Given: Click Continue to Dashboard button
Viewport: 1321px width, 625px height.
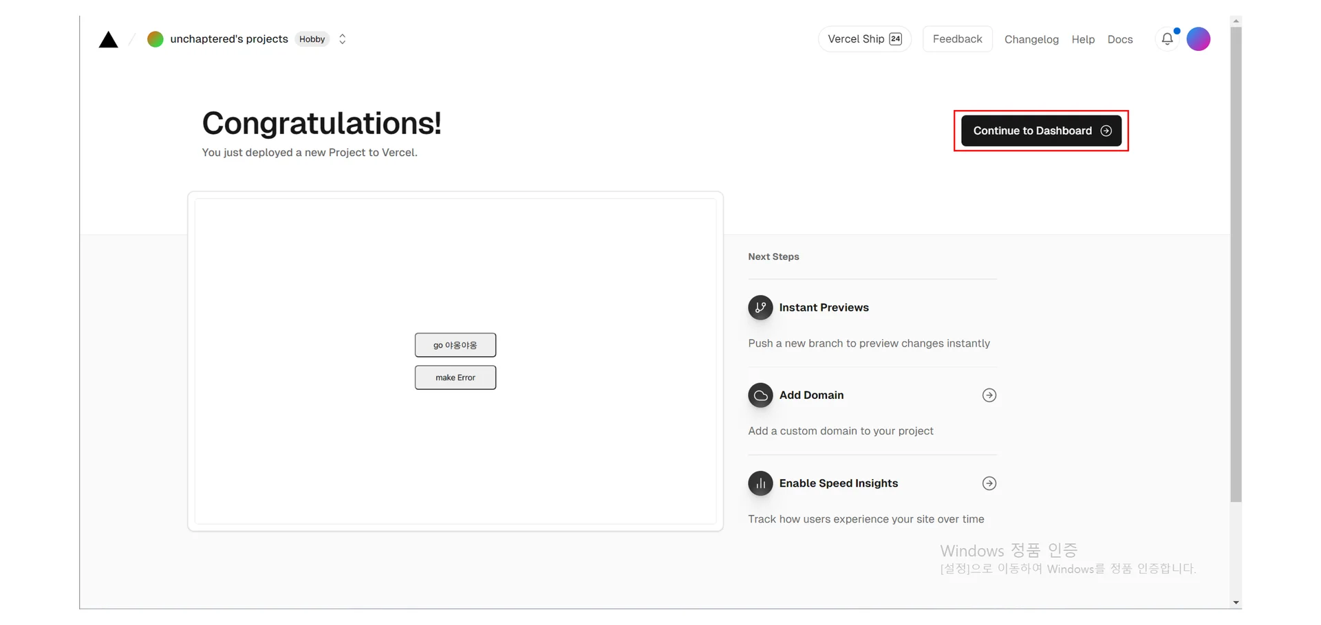Looking at the screenshot, I should [1041, 131].
